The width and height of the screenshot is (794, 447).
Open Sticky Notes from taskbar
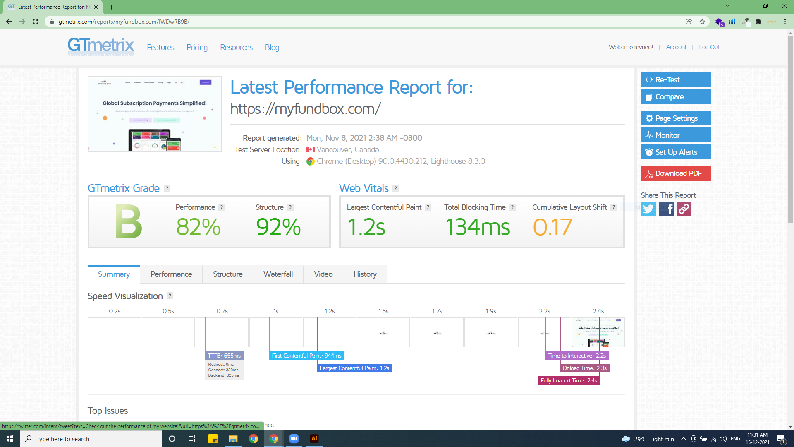tap(213, 439)
